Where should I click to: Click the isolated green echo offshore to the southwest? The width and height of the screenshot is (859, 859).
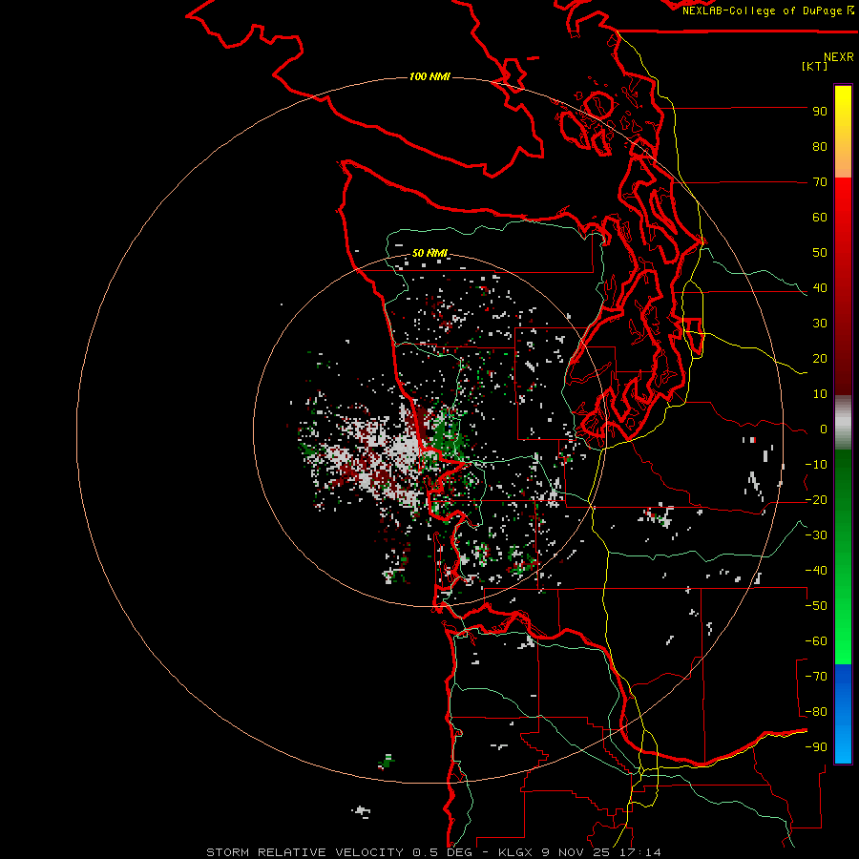click(x=387, y=762)
